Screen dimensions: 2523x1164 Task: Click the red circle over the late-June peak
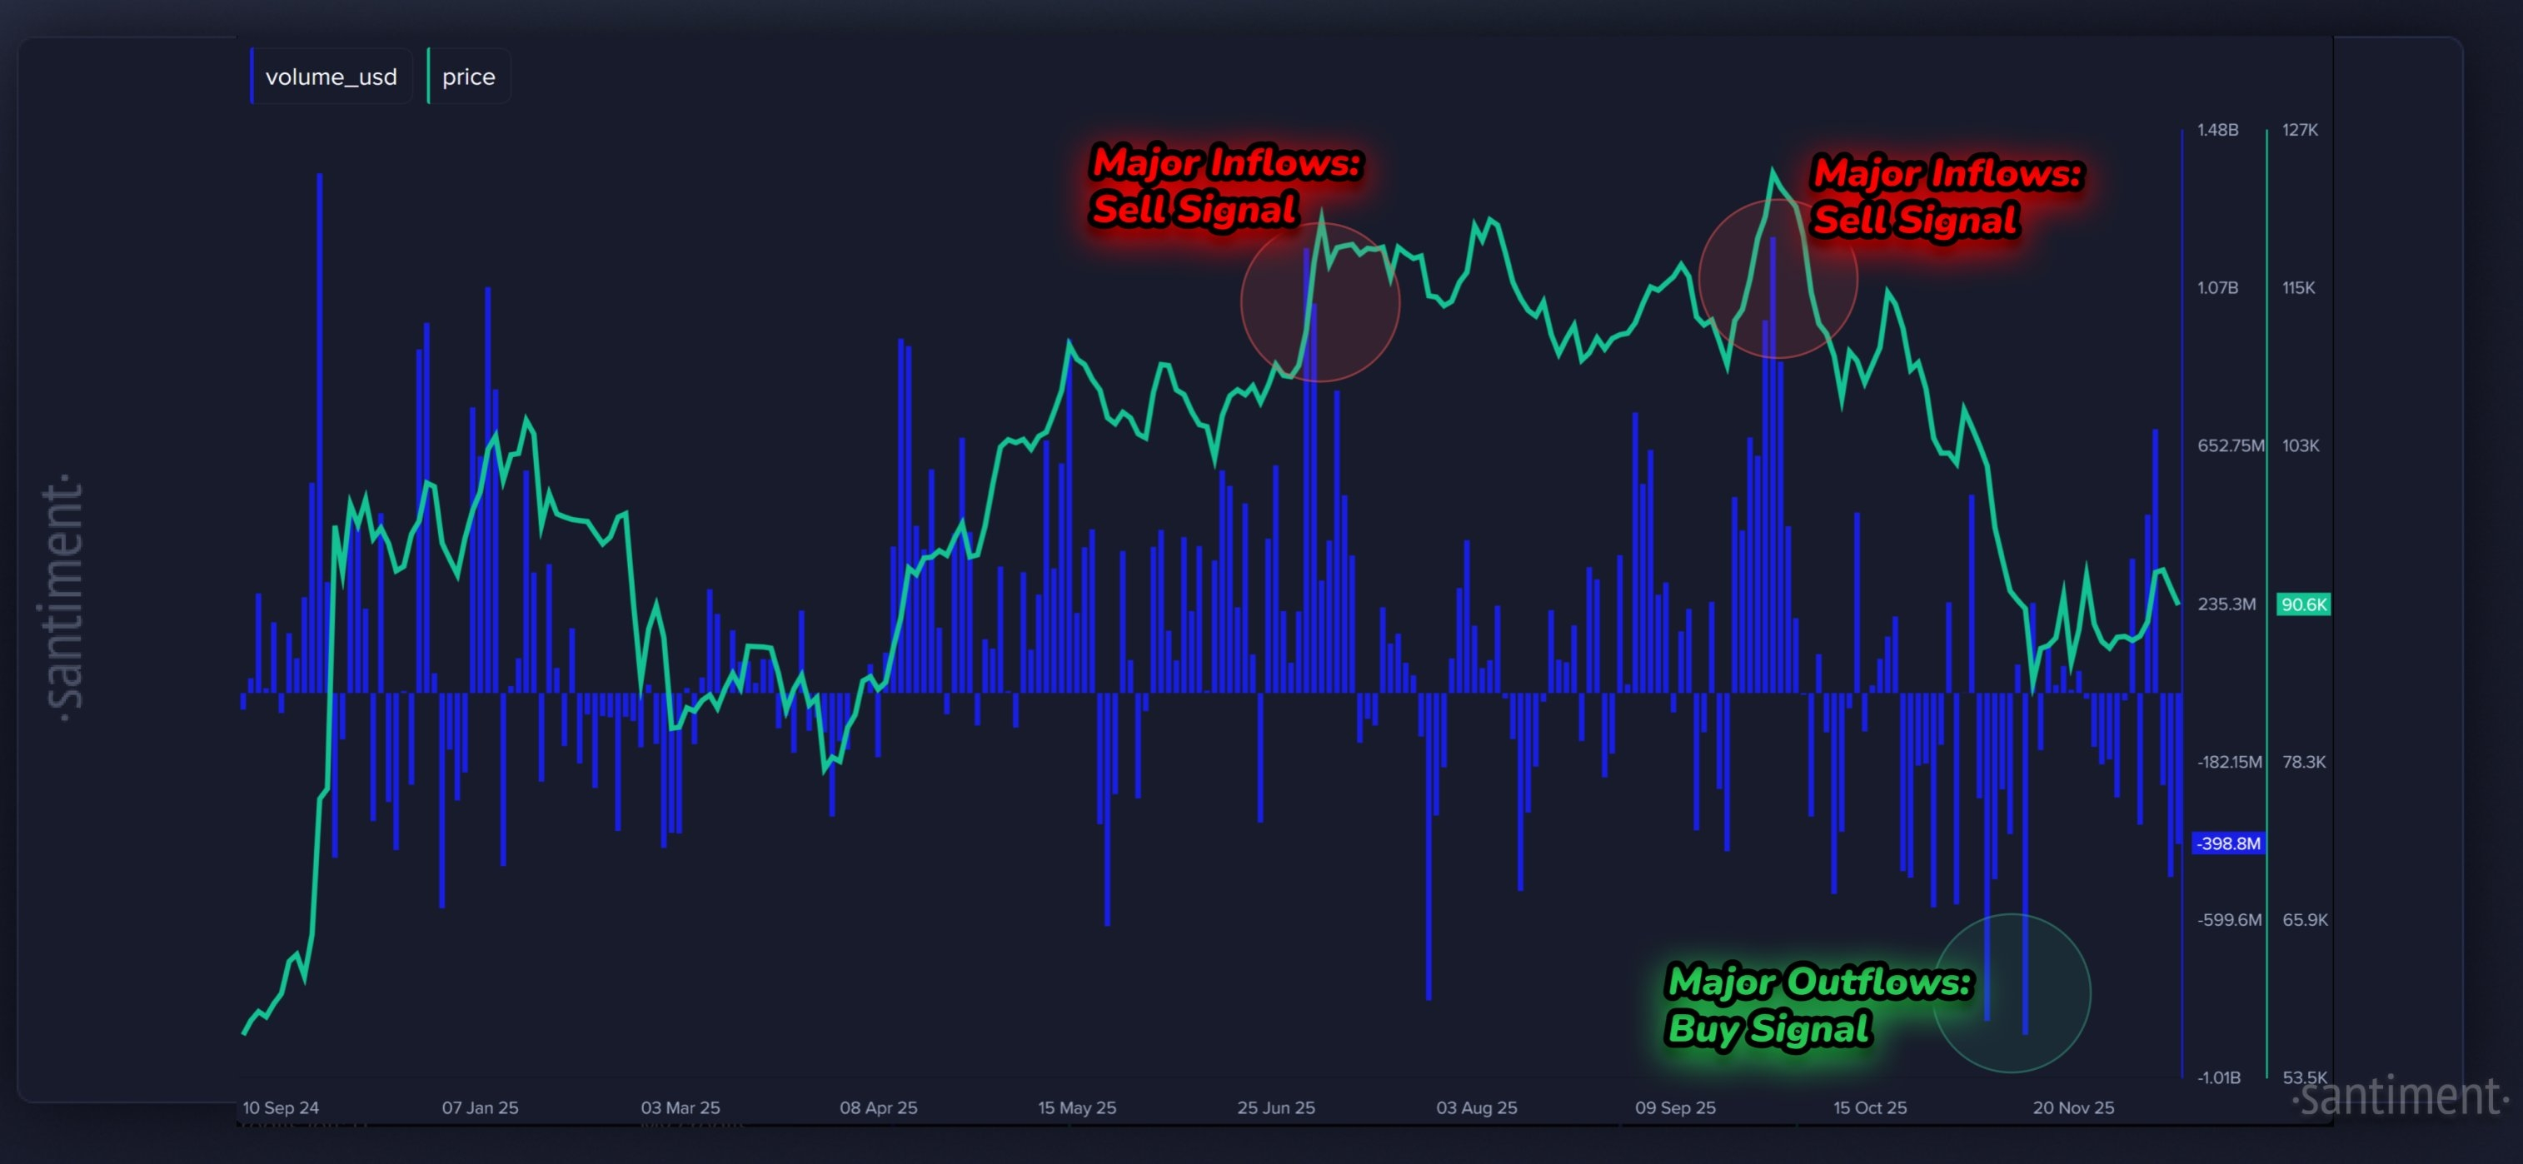(1319, 301)
